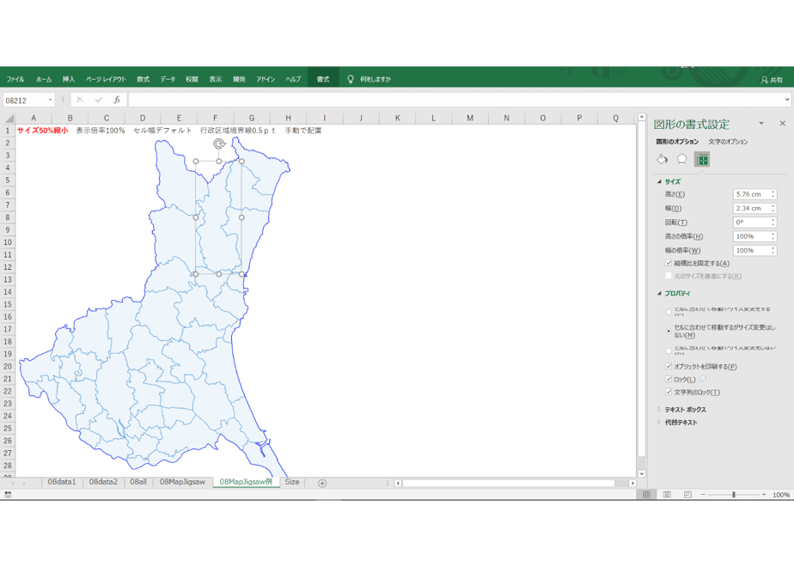Add a new sheet with plus icon

(x=322, y=483)
